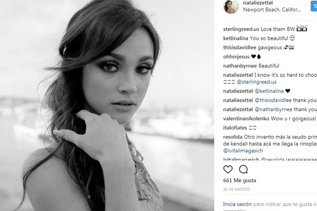Image resolution: width=317 pixels, height=211 pixels.
Task: Open nataliezettel profile avatar
Action: [231, 6]
